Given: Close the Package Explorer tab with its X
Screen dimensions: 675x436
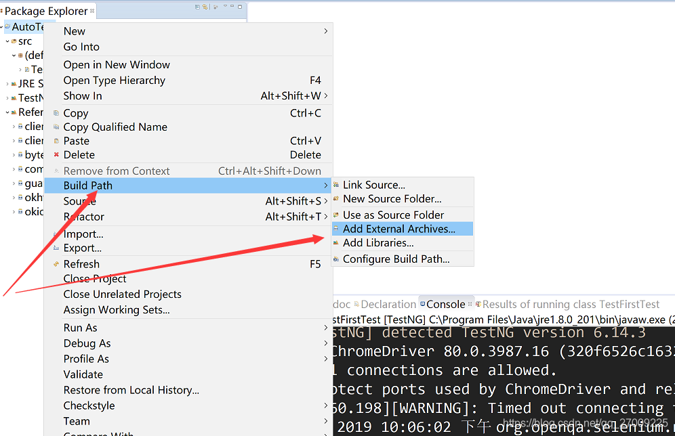Looking at the screenshot, I should click(x=92, y=11).
